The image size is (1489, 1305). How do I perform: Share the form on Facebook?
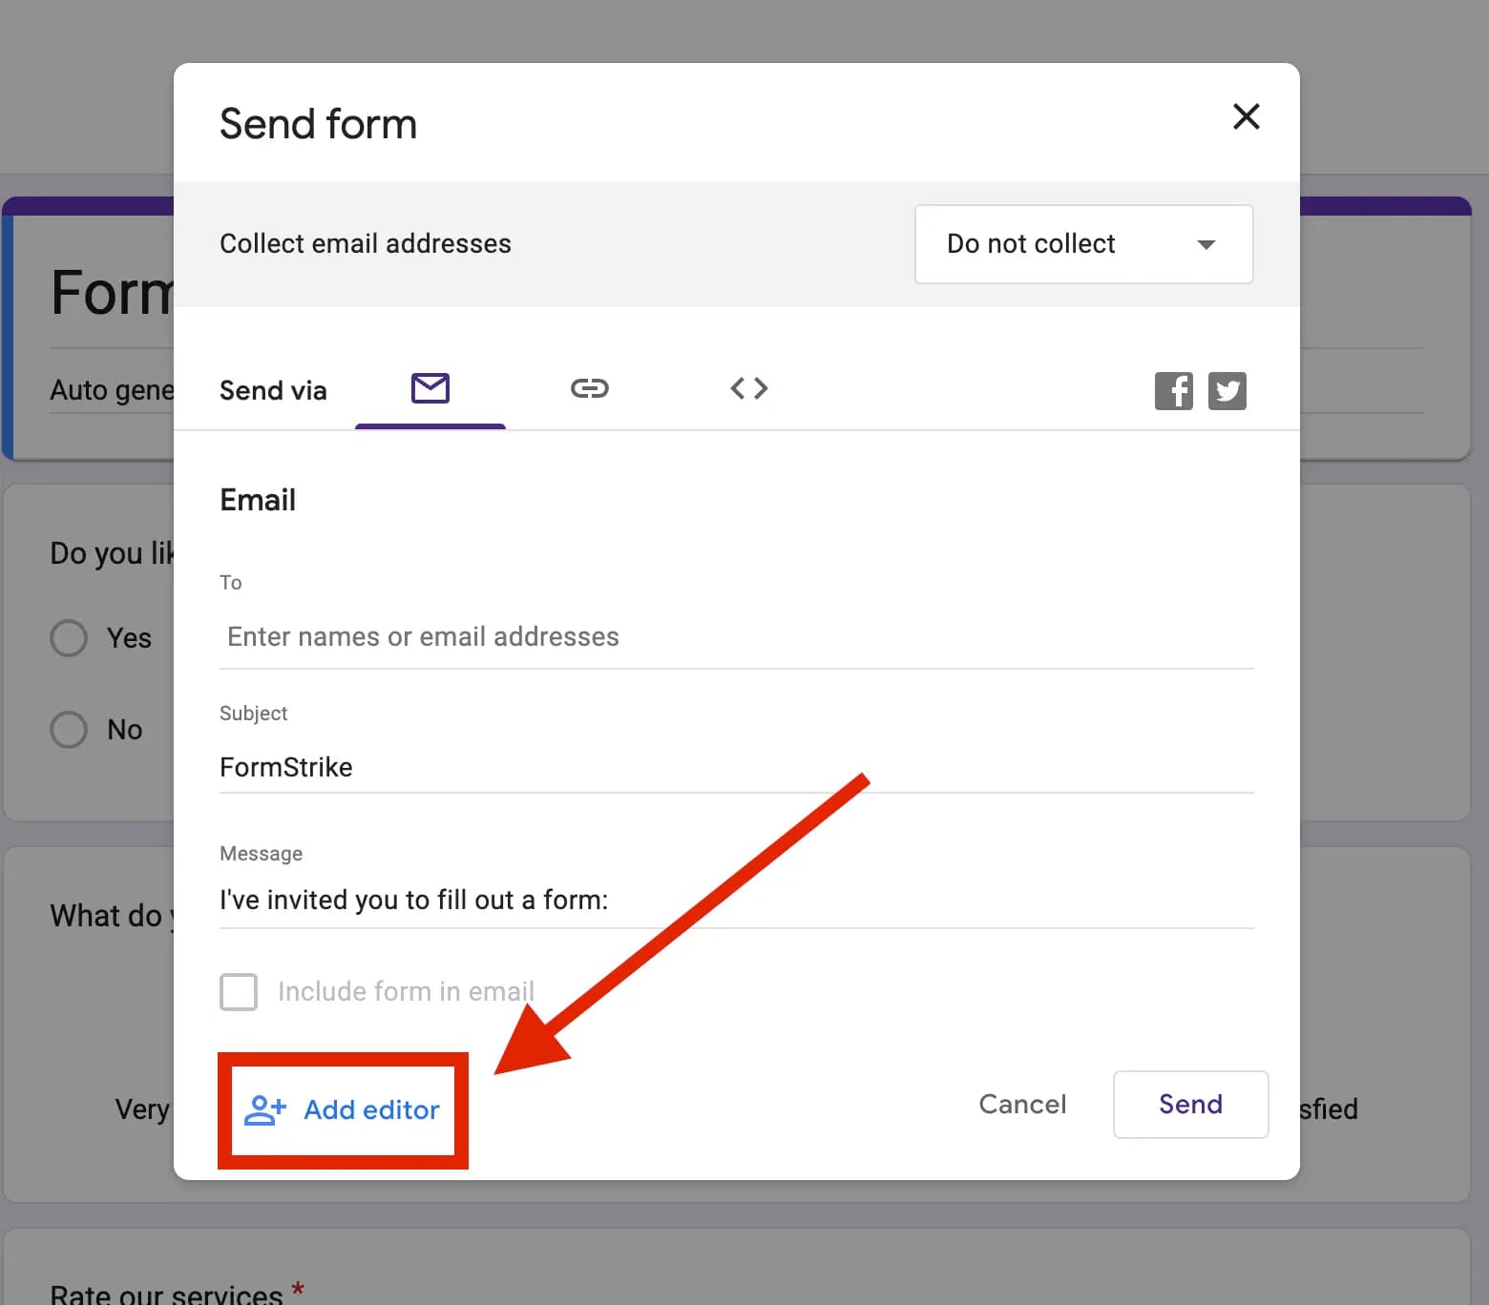click(1174, 390)
